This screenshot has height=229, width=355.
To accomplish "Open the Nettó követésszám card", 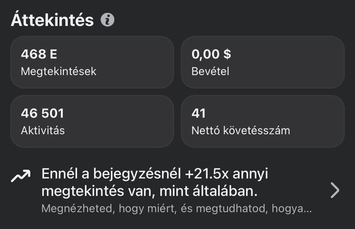I will tap(262, 121).
